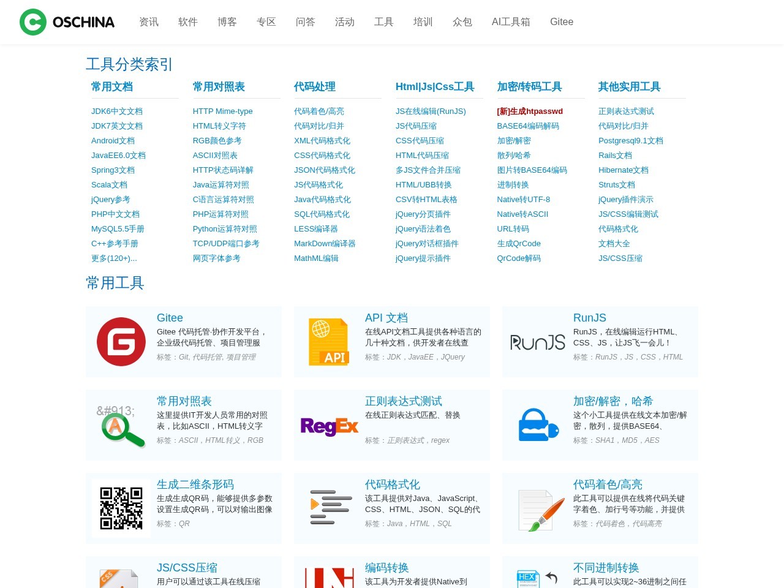Go to Gitee in the top navigation
784x588 pixels.
[562, 22]
